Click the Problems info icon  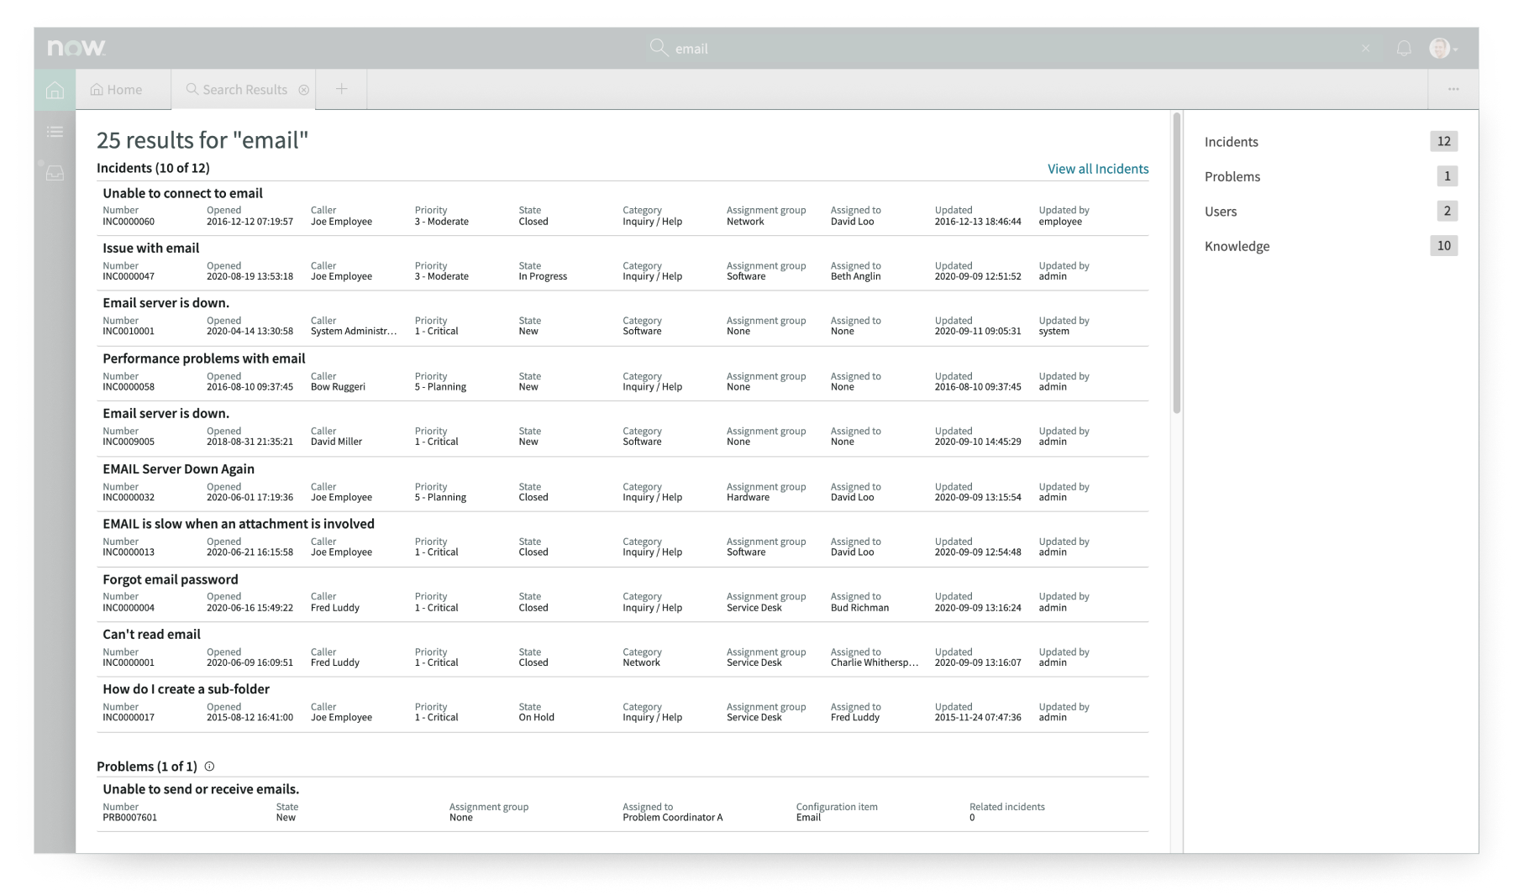(x=210, y=767)
